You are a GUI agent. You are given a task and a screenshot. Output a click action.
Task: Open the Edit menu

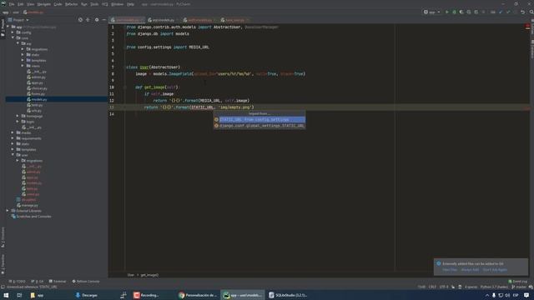[x=20, y=4]
